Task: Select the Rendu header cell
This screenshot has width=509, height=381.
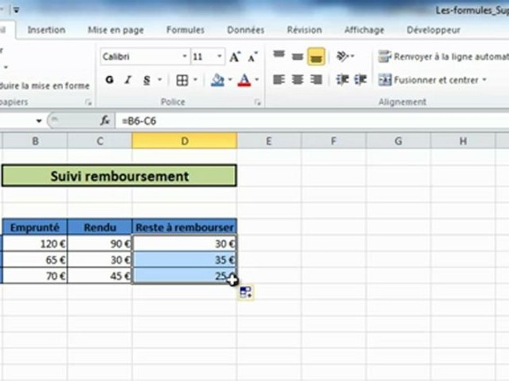Action: (100, 227)
